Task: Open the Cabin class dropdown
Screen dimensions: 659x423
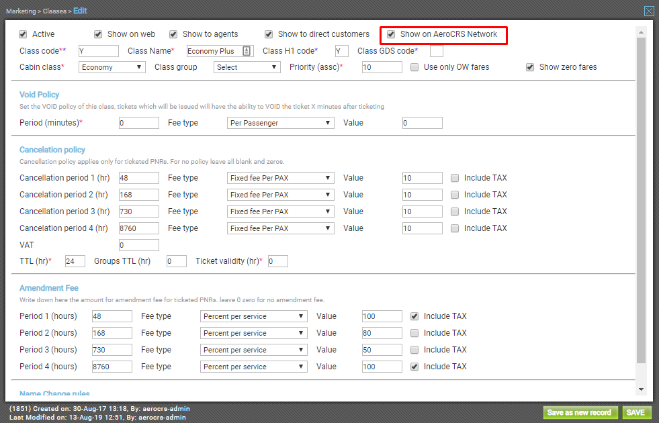Action: (112, 67)
